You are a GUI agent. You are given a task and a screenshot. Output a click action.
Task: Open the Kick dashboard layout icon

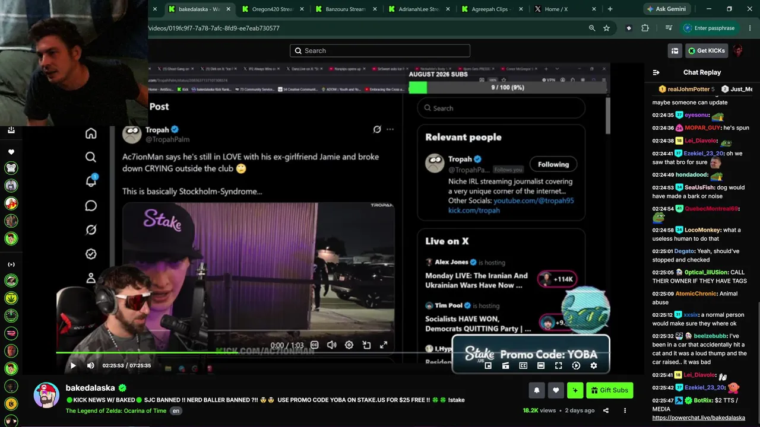[674, 50]
